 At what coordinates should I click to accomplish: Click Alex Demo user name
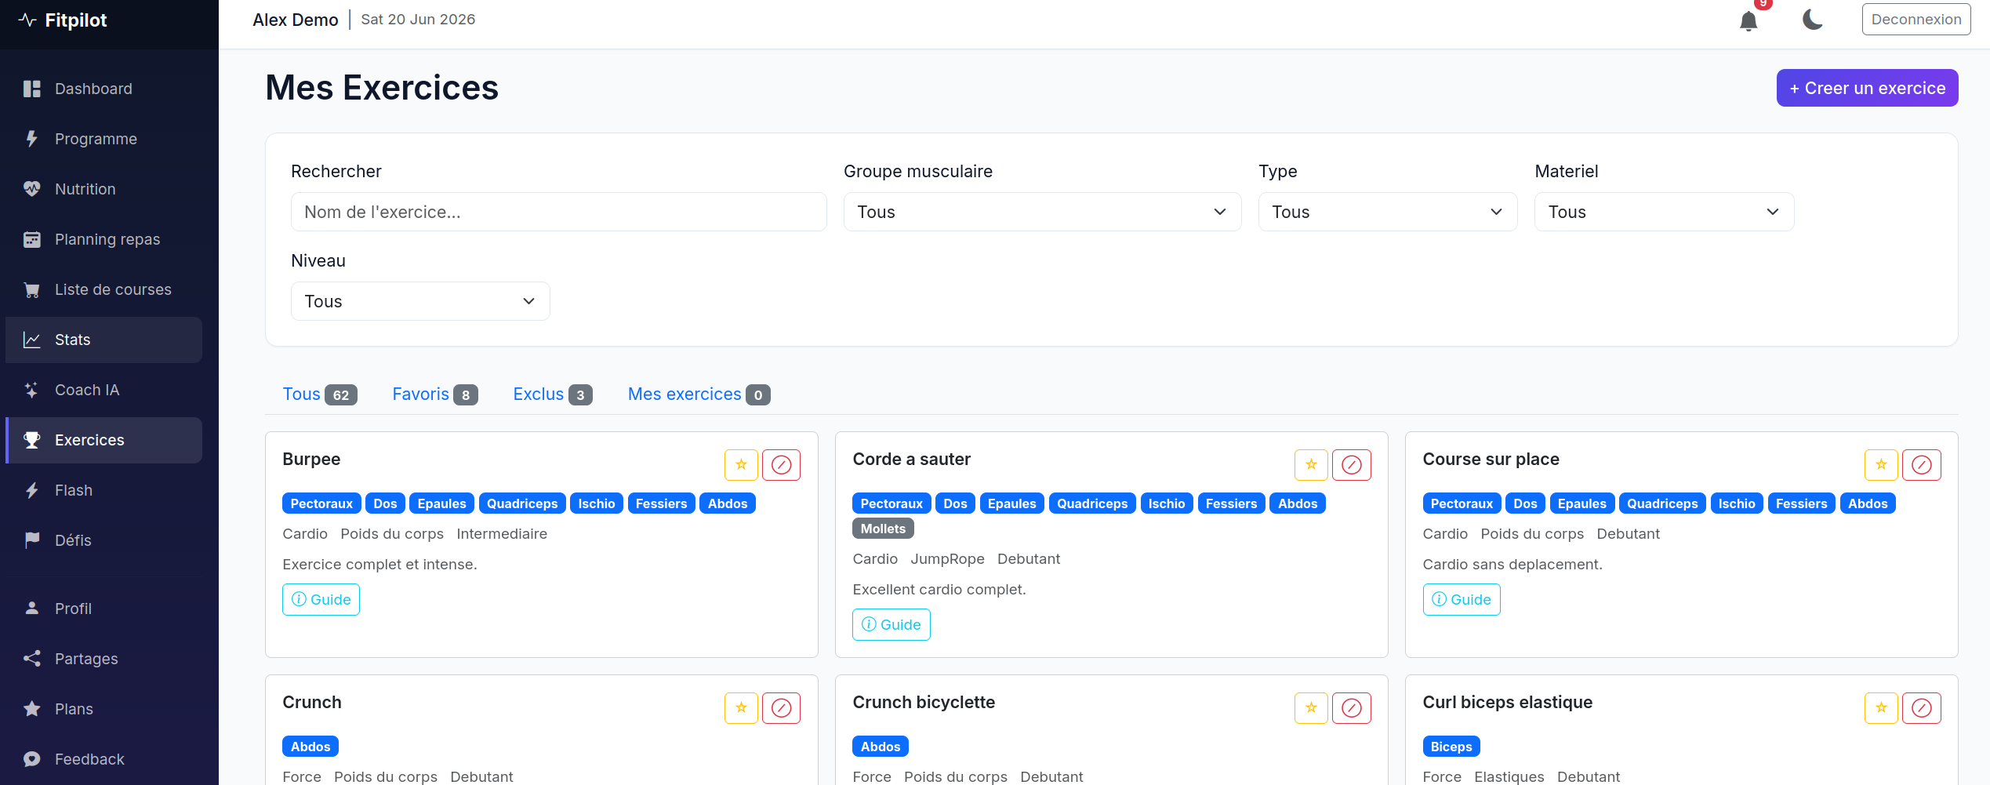point(296,20)
